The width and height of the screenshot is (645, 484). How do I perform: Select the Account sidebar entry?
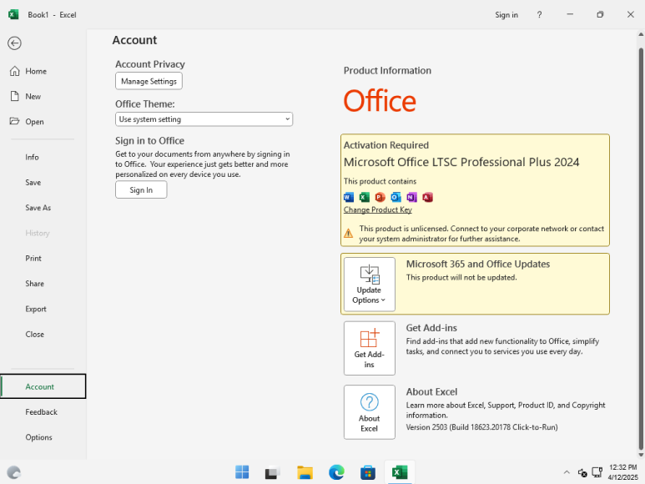coord(43,386)
